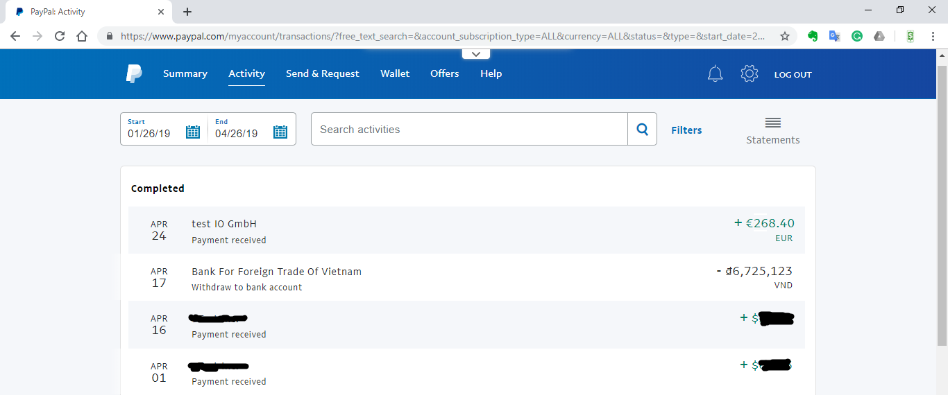Click LOG OUT
This screenshot has height=395, width=948.
[x=793, y=74]
